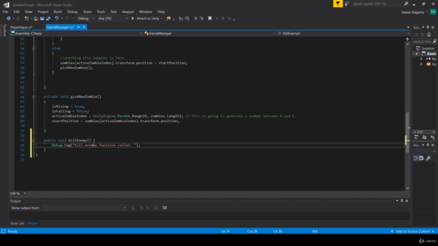Pin the GameManager.cs tab
The width and height of the screenshot is (438, 246).
click(79, 27)
